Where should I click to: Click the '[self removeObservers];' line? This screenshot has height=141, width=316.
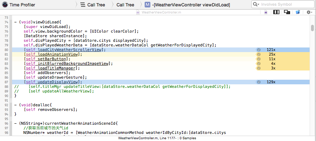tap(50, 110)
